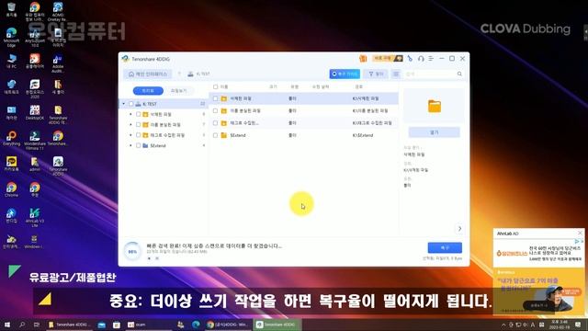
Task: Check the $Extend row checkbox in file list
Action: pos(215,135)
